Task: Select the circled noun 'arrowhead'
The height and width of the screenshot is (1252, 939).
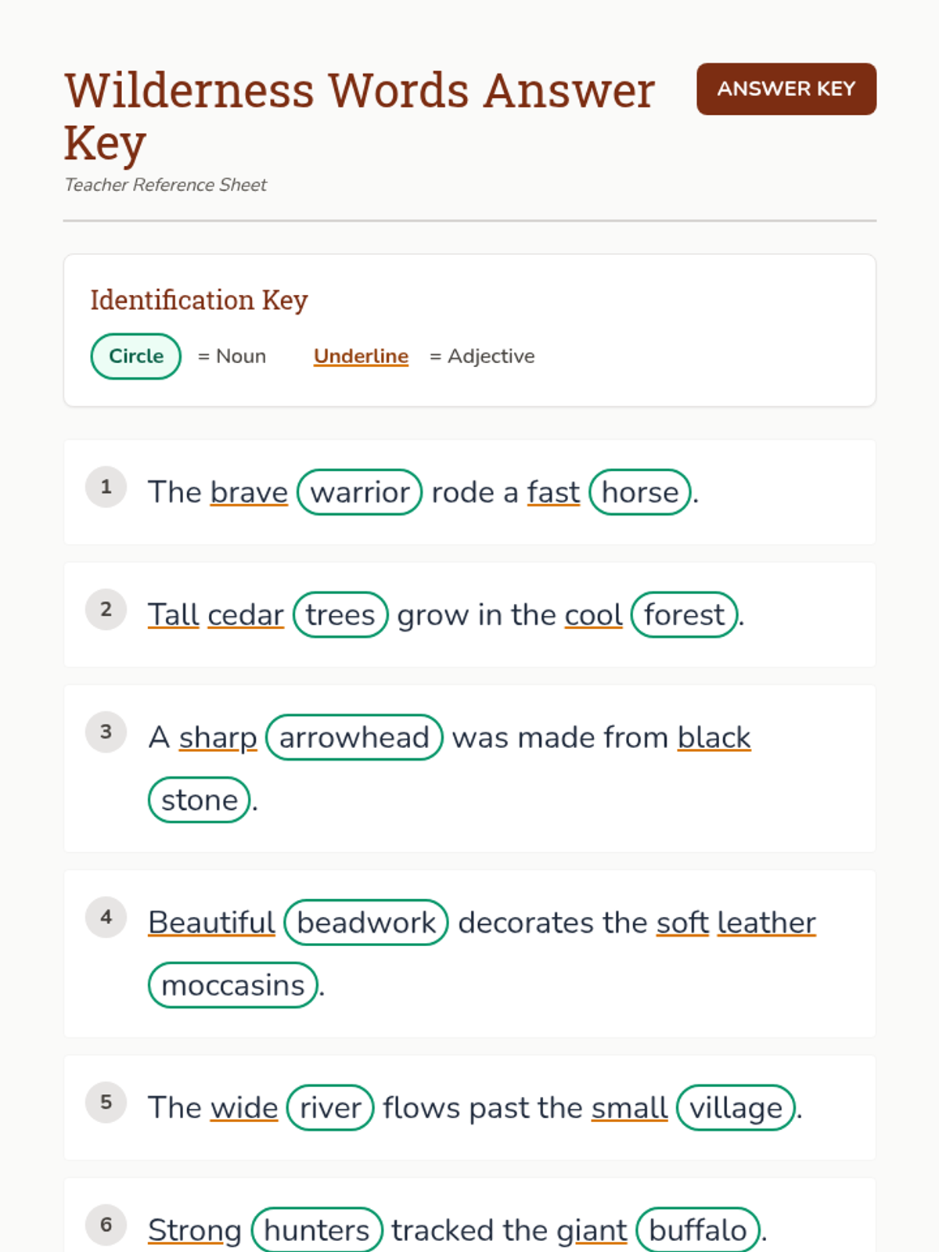Action: pyautogui.click(x=354, y=737)
